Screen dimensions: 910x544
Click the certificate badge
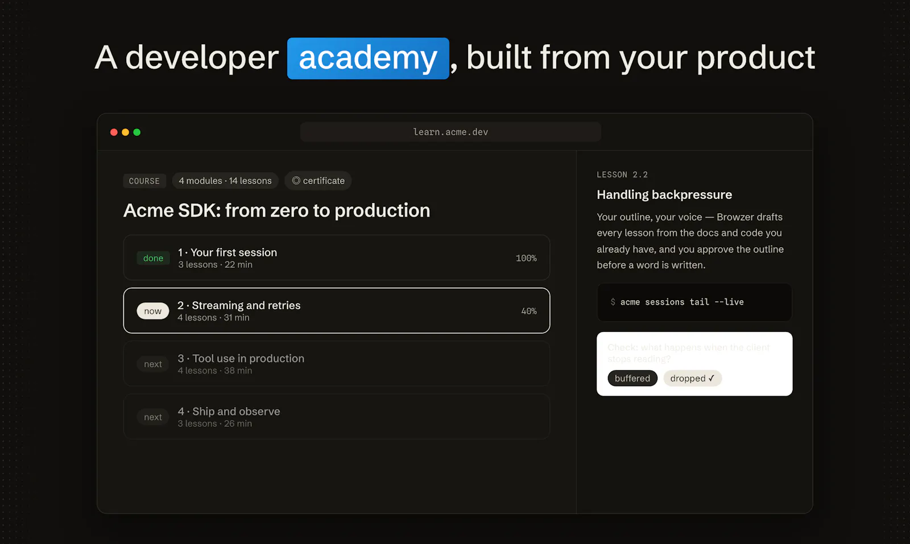click(318, 181)
